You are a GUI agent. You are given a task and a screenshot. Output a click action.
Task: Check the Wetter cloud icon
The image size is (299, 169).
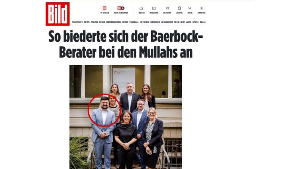point(142,8)
